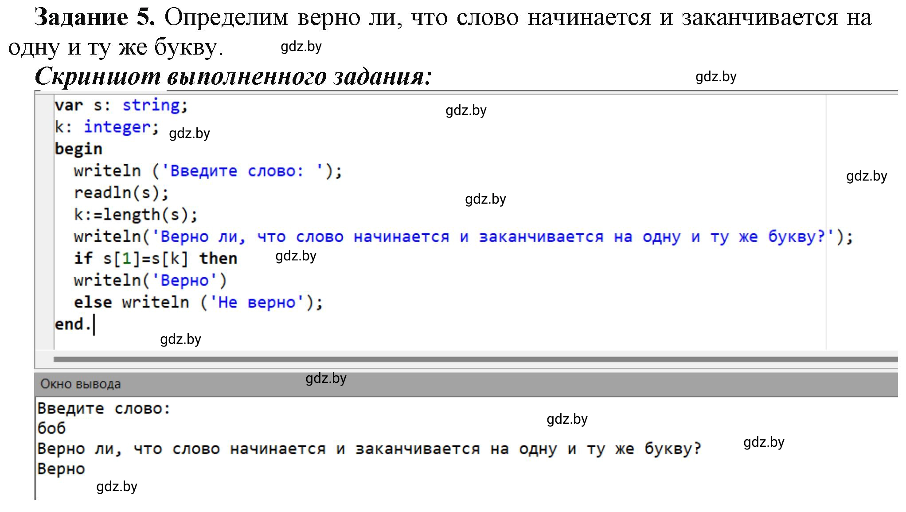Click the 'readln(s);' code line
The image size is (906, 512).
(121, 193)
